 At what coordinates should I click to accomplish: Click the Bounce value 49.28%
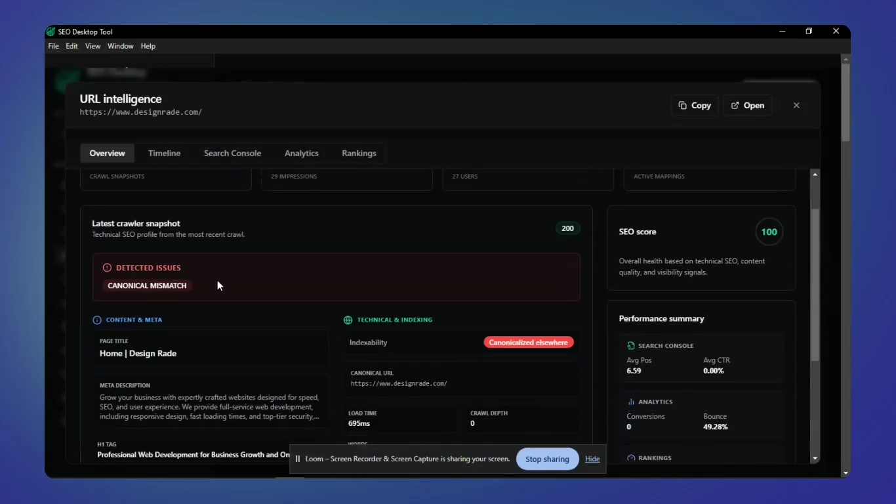(x=716, y=427)
